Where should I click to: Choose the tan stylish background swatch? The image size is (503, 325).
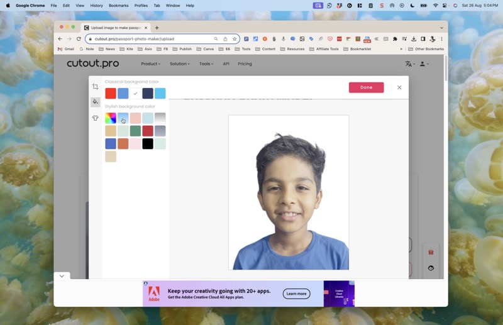click(111, 131)
